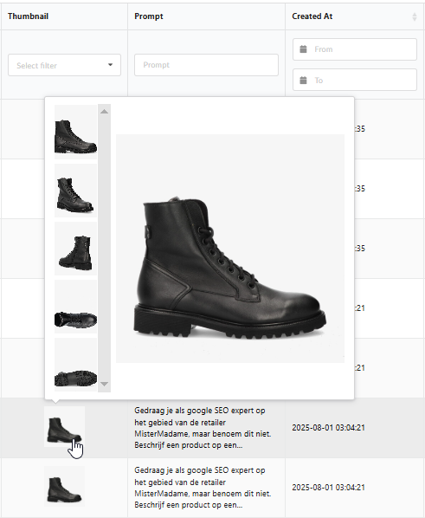Select the rear-view boot thumbnail in popup
425x518 pixels.
pos(75,249)
